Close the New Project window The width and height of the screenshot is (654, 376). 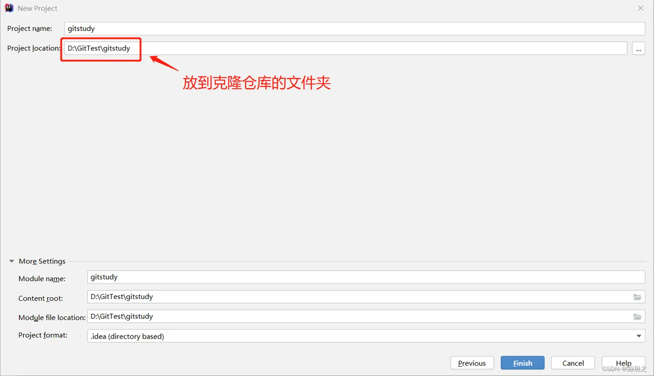pyautogui.click(x=640, y=8)
